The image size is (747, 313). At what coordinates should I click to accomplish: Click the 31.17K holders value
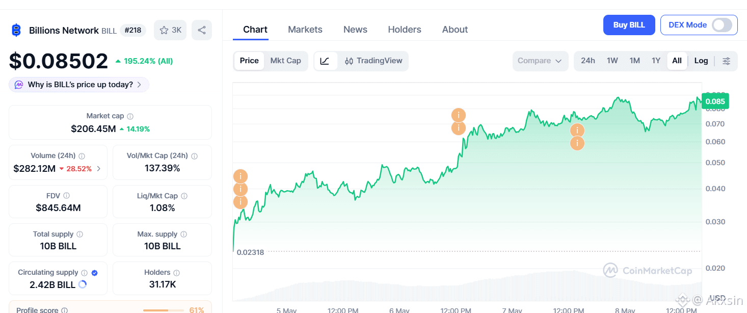163,284
